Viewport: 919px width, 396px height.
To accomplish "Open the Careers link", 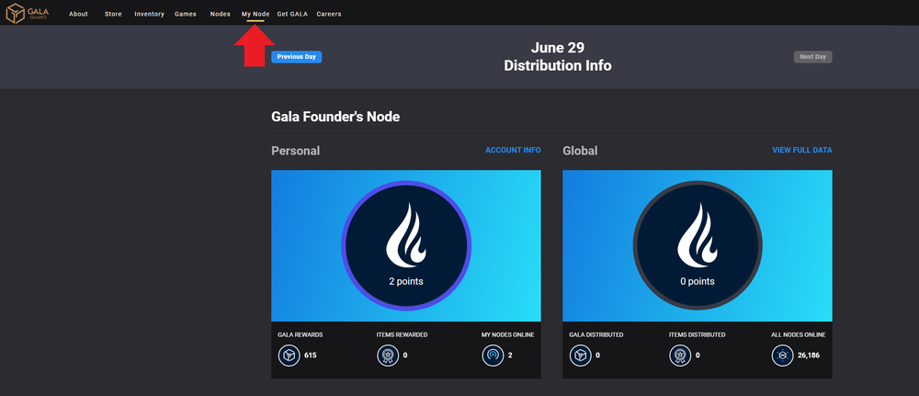I will [329, 14].
